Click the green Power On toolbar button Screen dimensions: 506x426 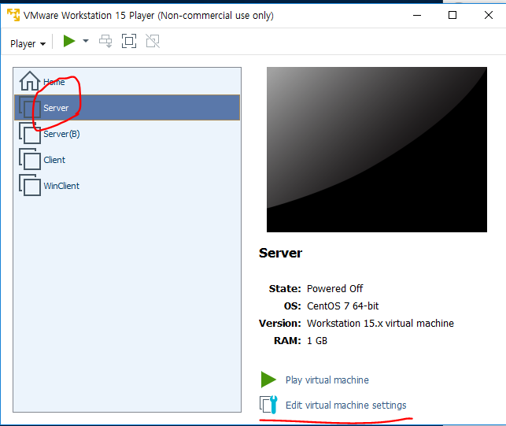[69, 41]
